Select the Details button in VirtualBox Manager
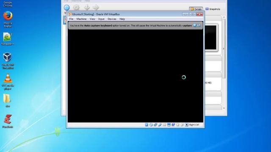 tap(196, 9)
